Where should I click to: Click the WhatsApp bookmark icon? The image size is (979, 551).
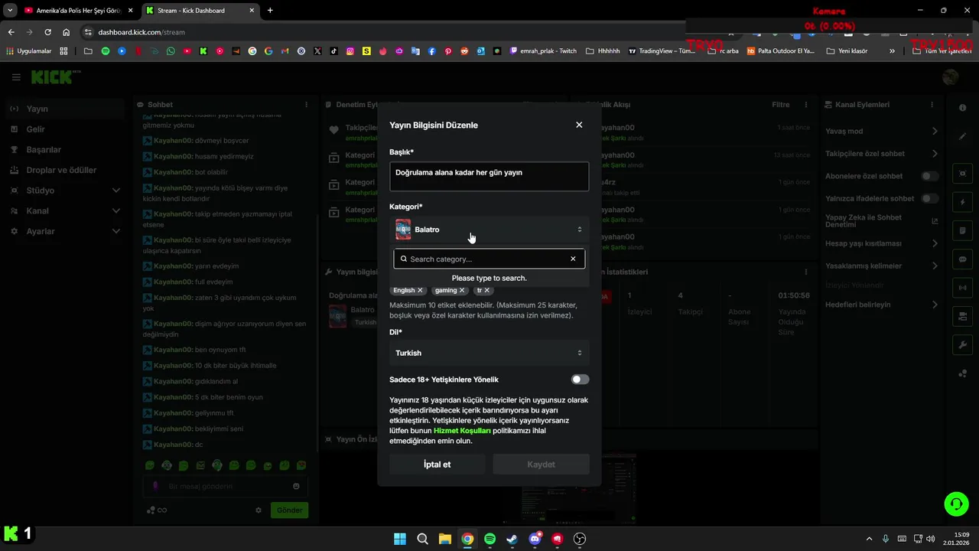pyautogui.click(x=170, y=51)
